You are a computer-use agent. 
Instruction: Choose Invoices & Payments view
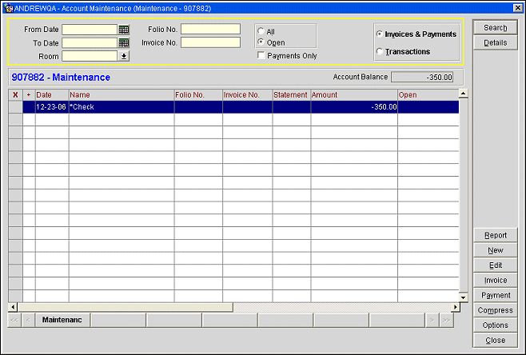pos(379,34)
